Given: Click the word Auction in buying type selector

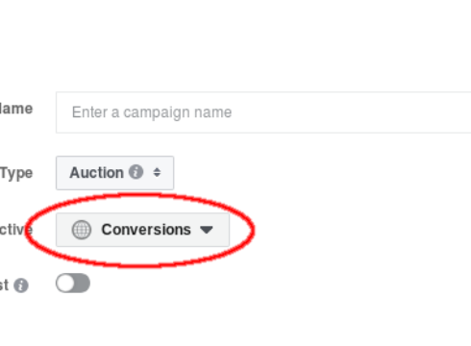Looking at the screenshot, I should click(96, 173).
